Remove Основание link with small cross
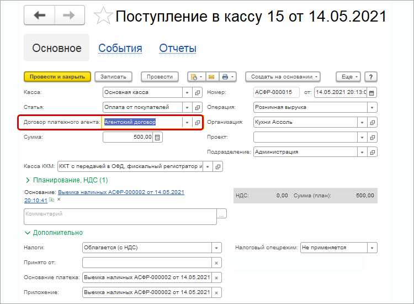Image resolution: width=414 pixels, height=304 pixels. (59, 200)
